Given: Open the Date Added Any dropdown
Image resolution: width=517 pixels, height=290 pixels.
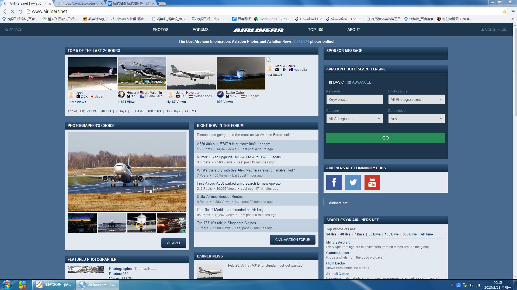Looking at the screenshot, I should click(416, 119).
